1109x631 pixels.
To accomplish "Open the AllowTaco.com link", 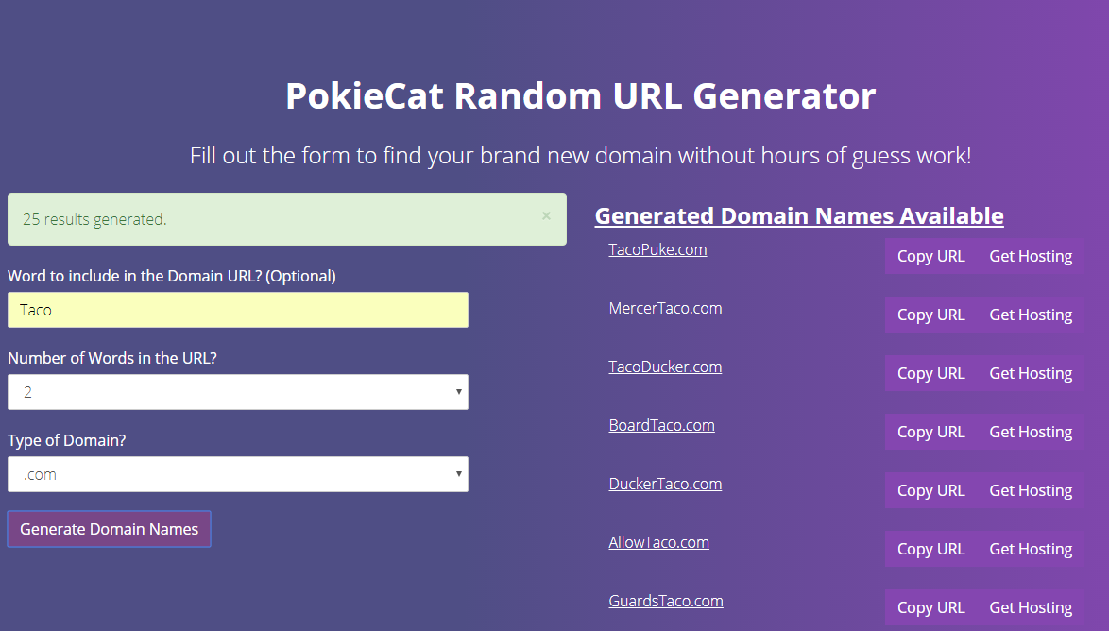I will (x=658, y=542).
